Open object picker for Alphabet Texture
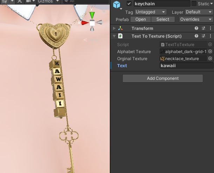The height and width of the screenshot is (173, 214). [x=210, y=51]
